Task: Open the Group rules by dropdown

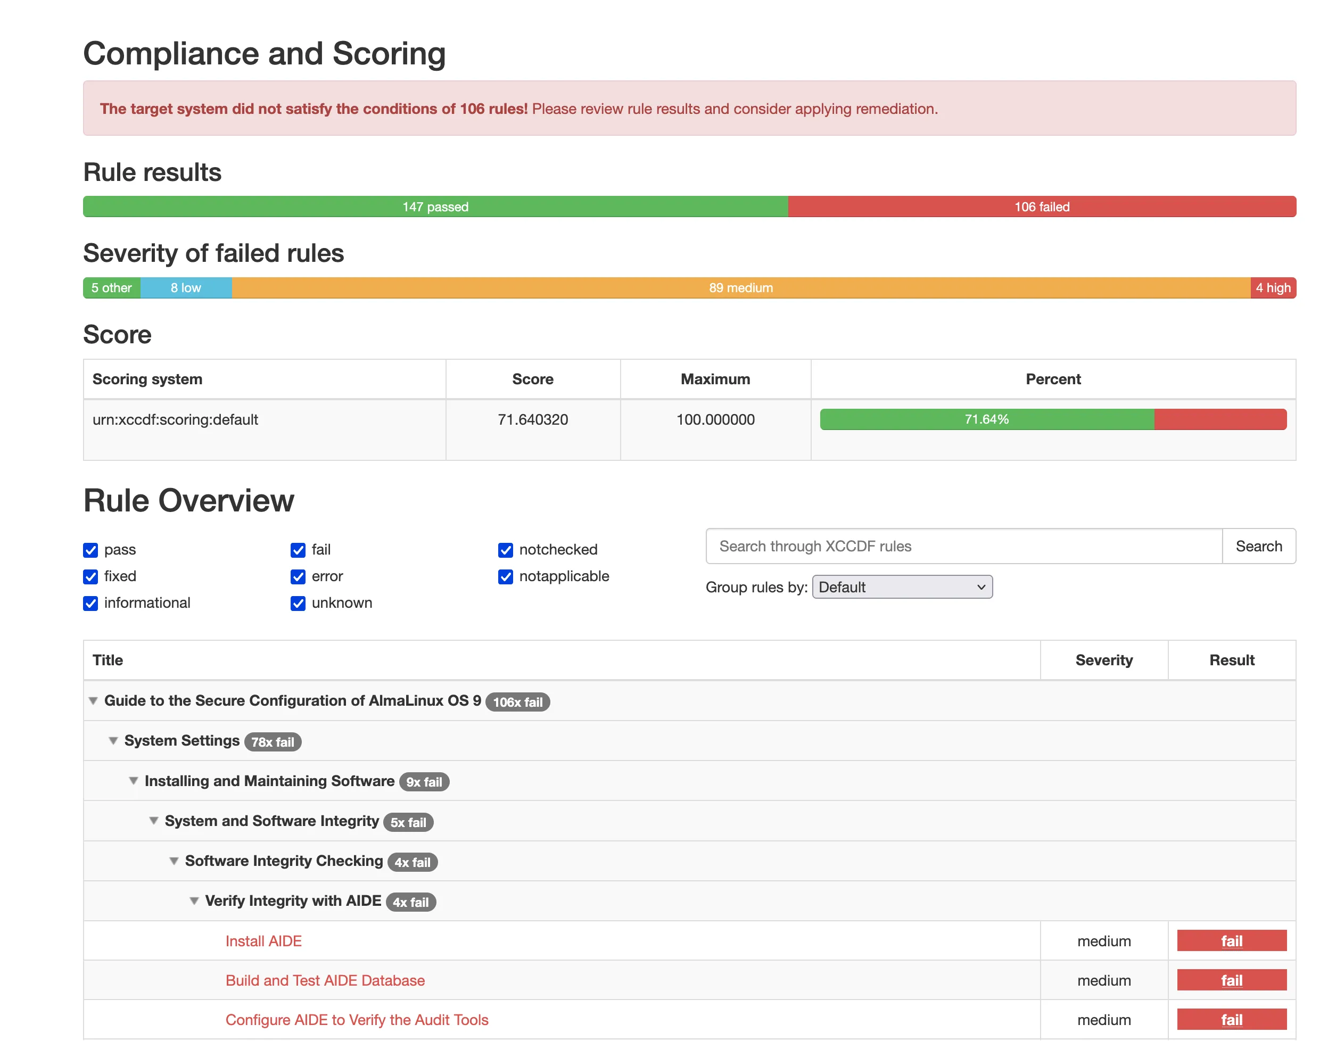Action: (x=902, y=587)
